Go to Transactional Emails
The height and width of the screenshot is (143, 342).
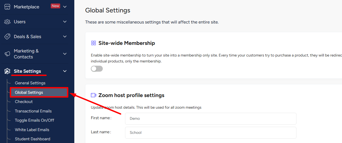click(x=33, y=111)
